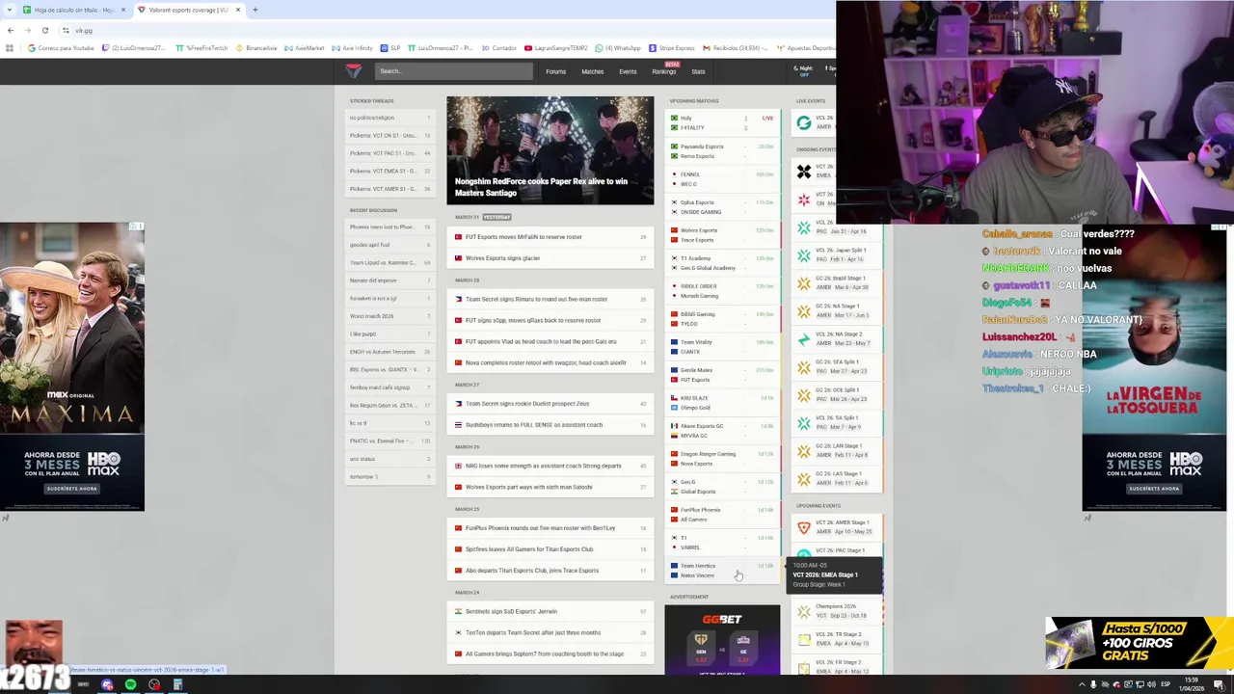The image size is (1234, 694).
Task: Open the Events nav item
Action: tap(628, 71)
